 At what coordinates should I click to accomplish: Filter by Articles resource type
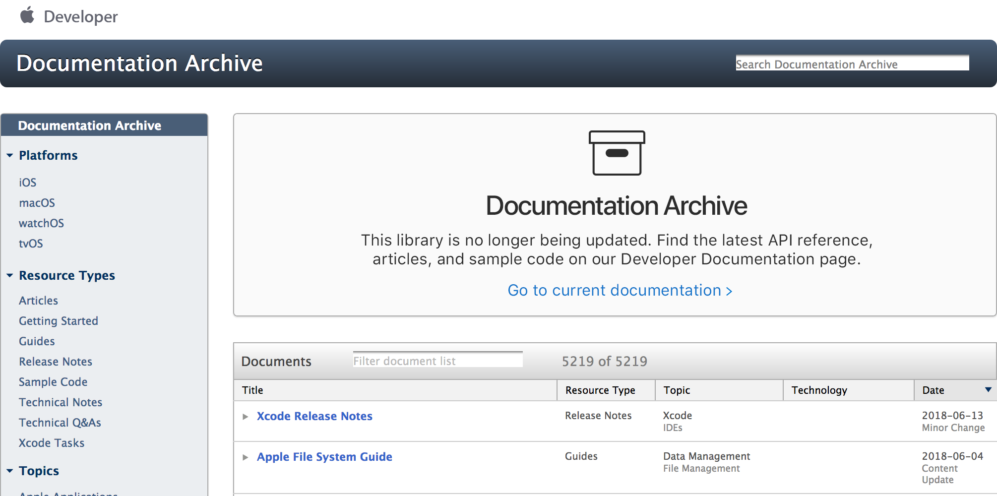click(x=38, y=301)
